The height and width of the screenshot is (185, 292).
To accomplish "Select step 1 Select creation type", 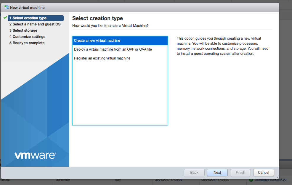I will click(x=36, y=18).
